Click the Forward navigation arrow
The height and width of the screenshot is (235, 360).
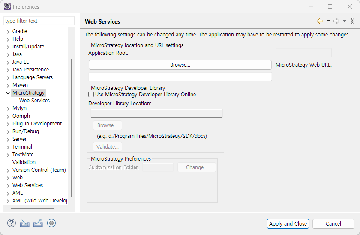(x=336, y=21)
